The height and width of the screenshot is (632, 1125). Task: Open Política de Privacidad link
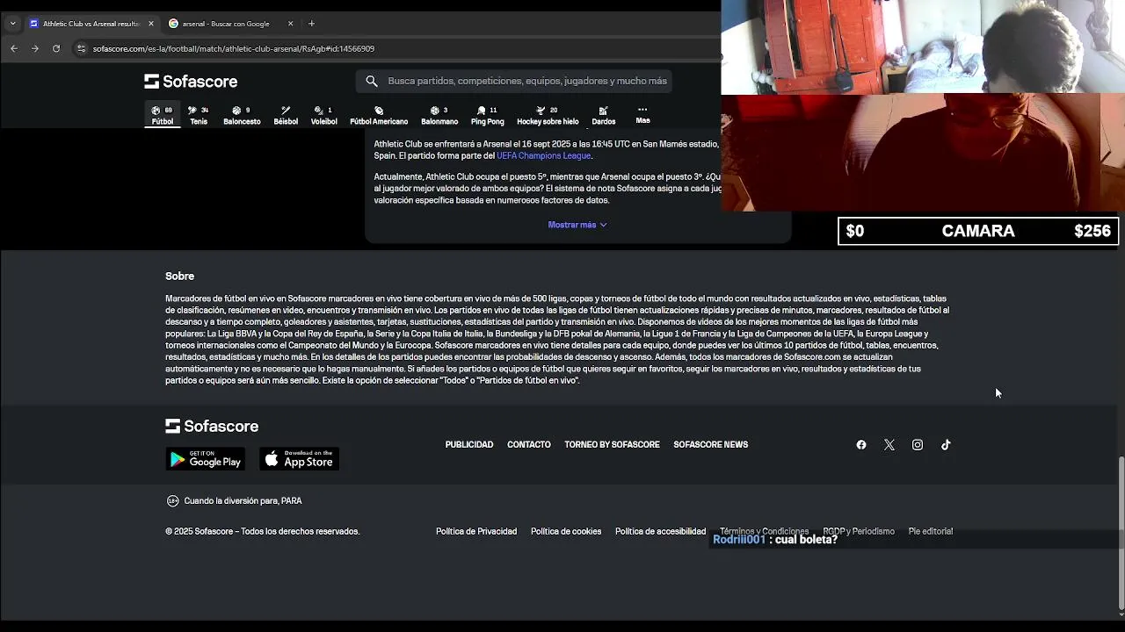point(476,531)
